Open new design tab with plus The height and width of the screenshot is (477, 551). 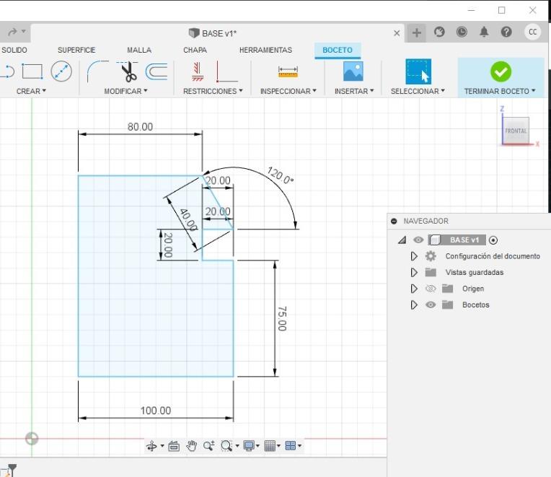click(416, 33)
